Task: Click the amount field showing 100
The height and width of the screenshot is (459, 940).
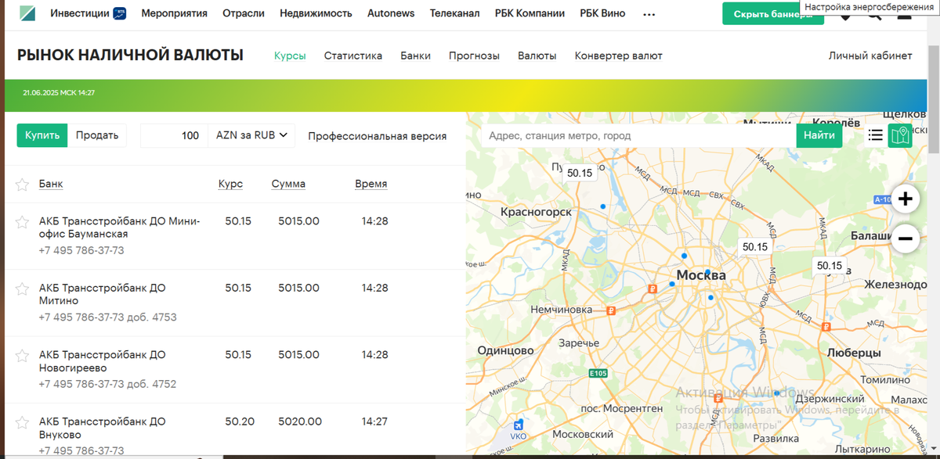Action: [x=174, y=135]
